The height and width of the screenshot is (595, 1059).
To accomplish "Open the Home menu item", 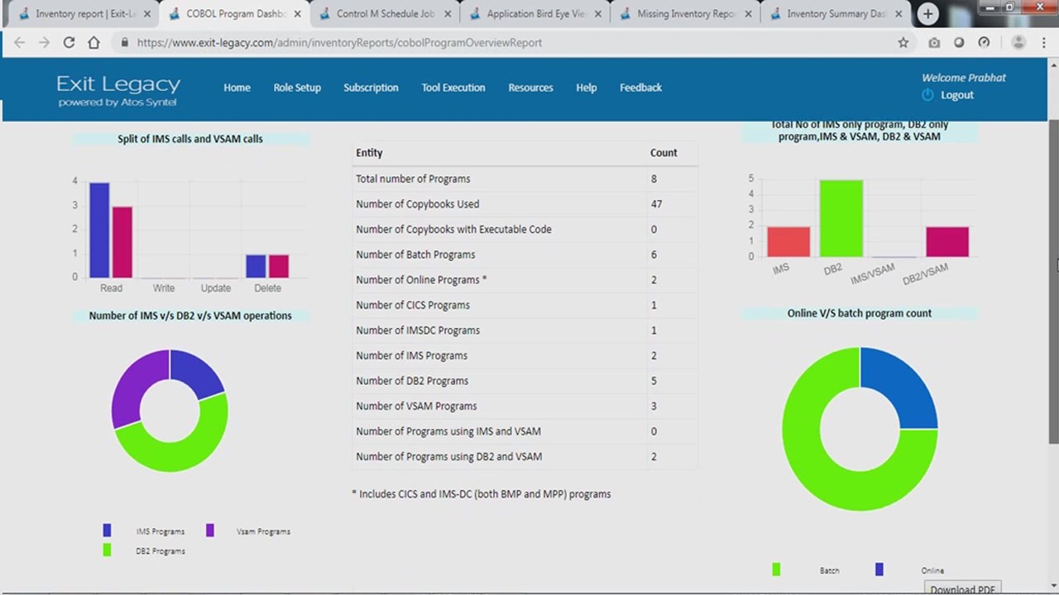I will 237,88.
